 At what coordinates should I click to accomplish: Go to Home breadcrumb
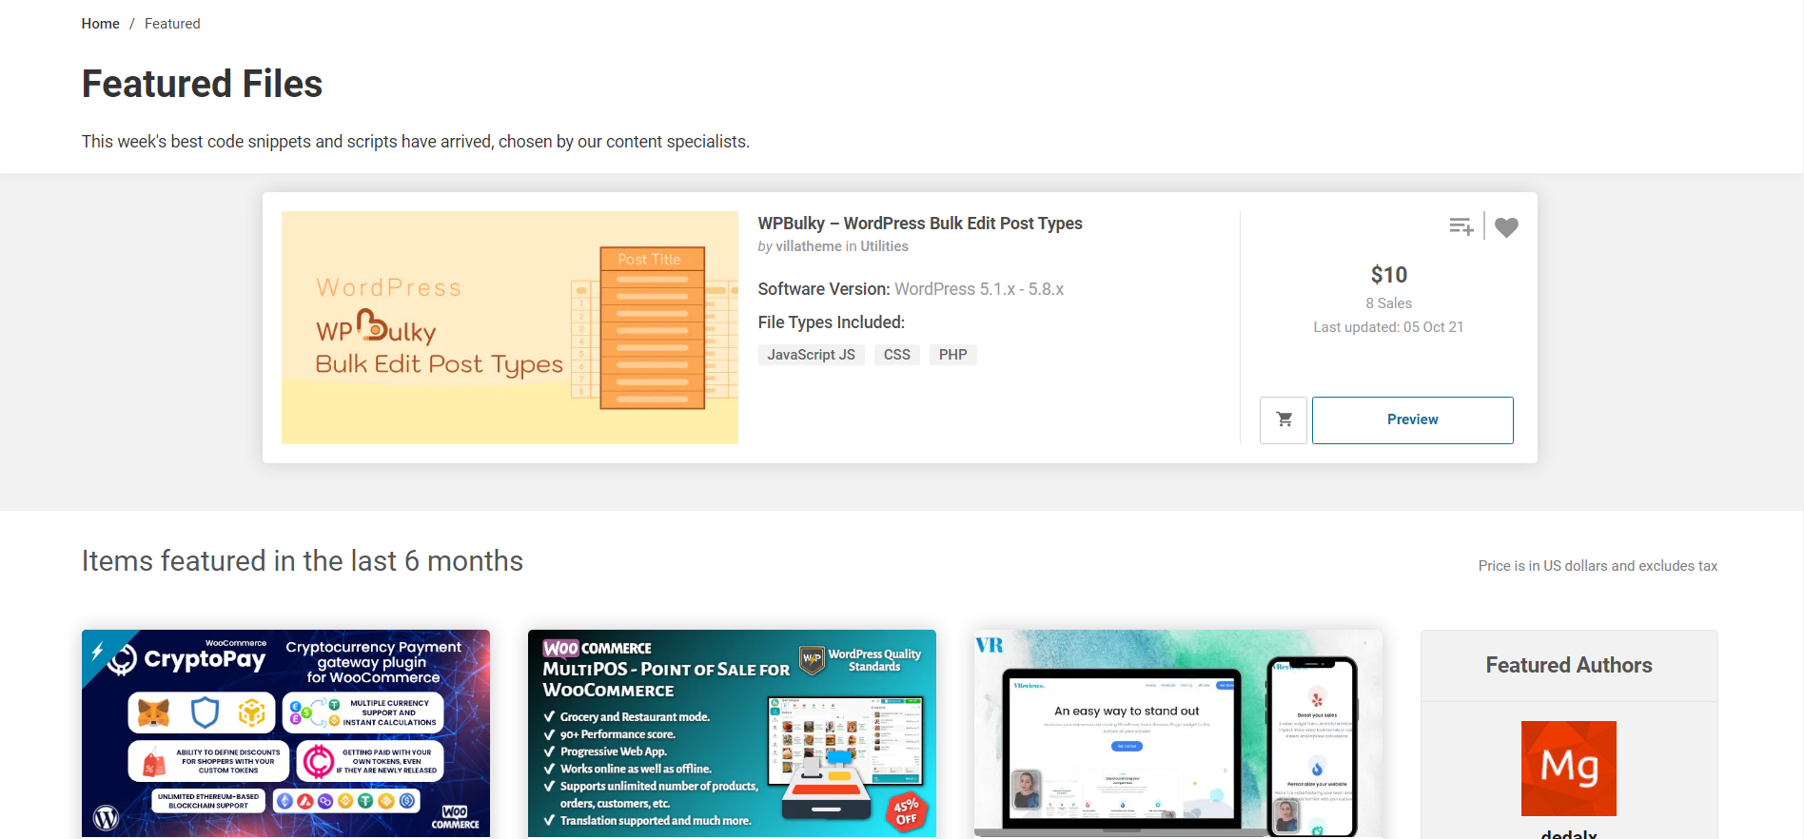click(100, 24)
